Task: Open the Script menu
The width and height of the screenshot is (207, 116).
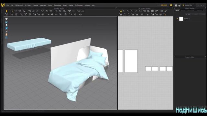Action: tap(65, 5)
